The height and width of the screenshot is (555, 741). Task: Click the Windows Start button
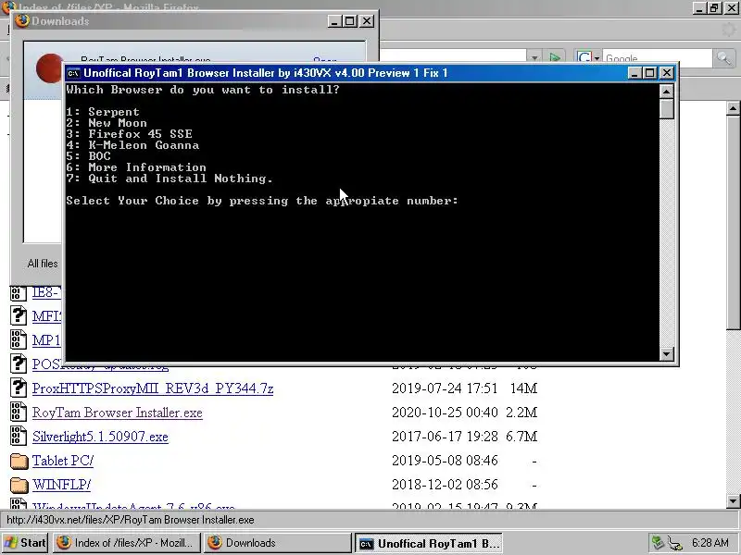click(25, 543)
